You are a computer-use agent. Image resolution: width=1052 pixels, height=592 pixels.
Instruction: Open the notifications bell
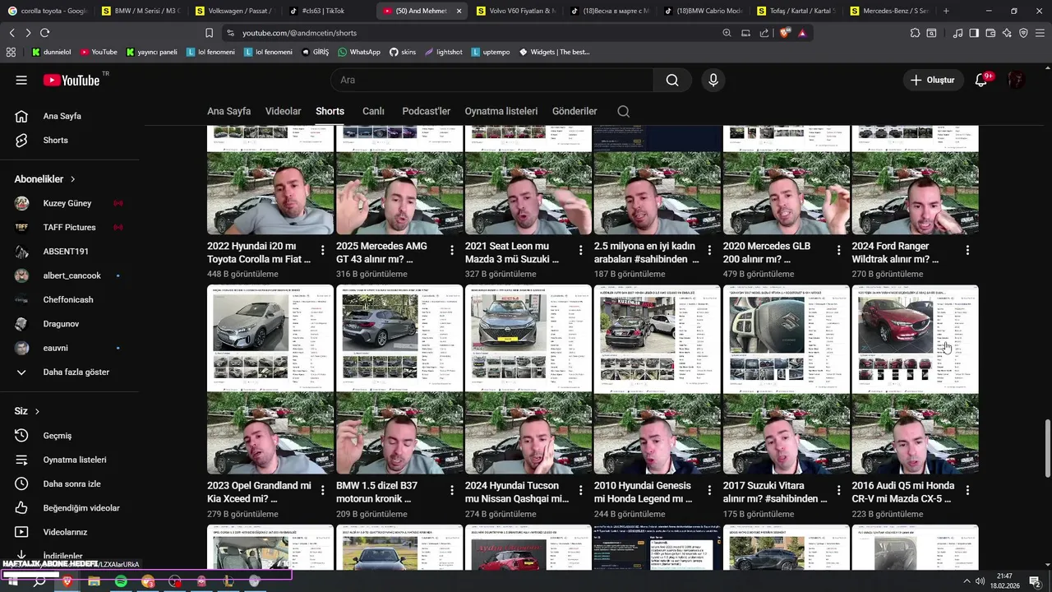pos(980,80)
